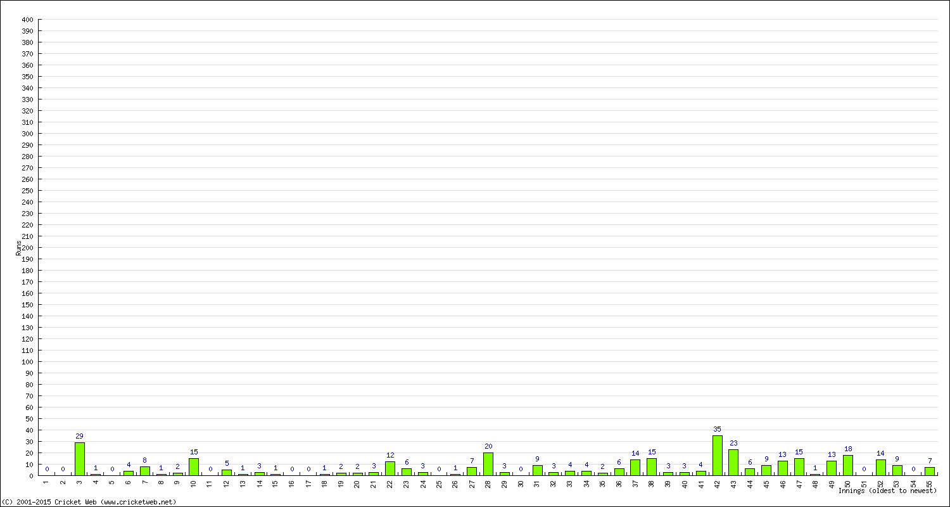Screen dimensions: 950x507
Task: Click the bar for innings 31
Action: coord(537,470)
